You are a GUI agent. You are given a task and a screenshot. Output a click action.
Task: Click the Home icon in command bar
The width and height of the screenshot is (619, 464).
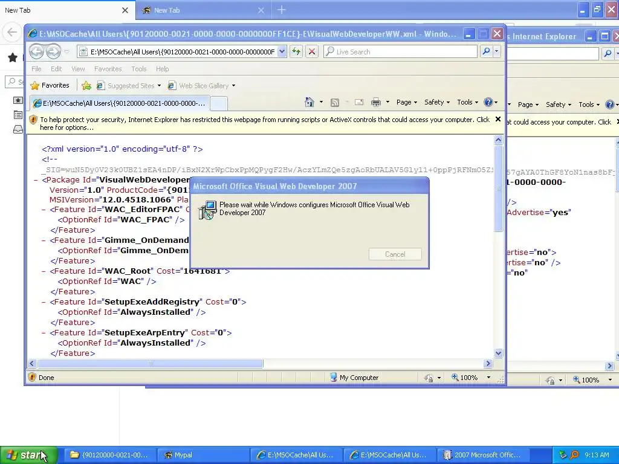[x=309, y=102]
